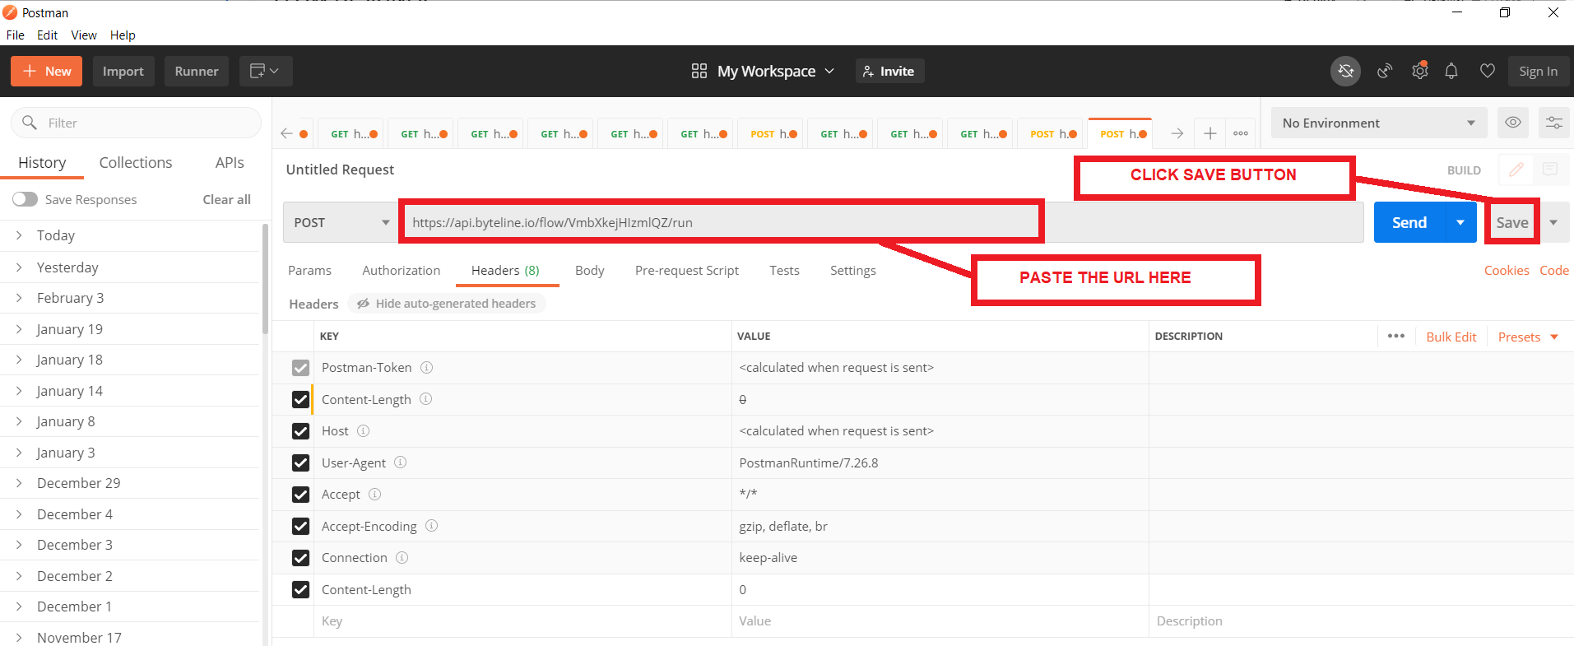The height and width of the screenshot is (646, 1574).
Task: Open the Send button dropdown arrow
Action: 1460,222
